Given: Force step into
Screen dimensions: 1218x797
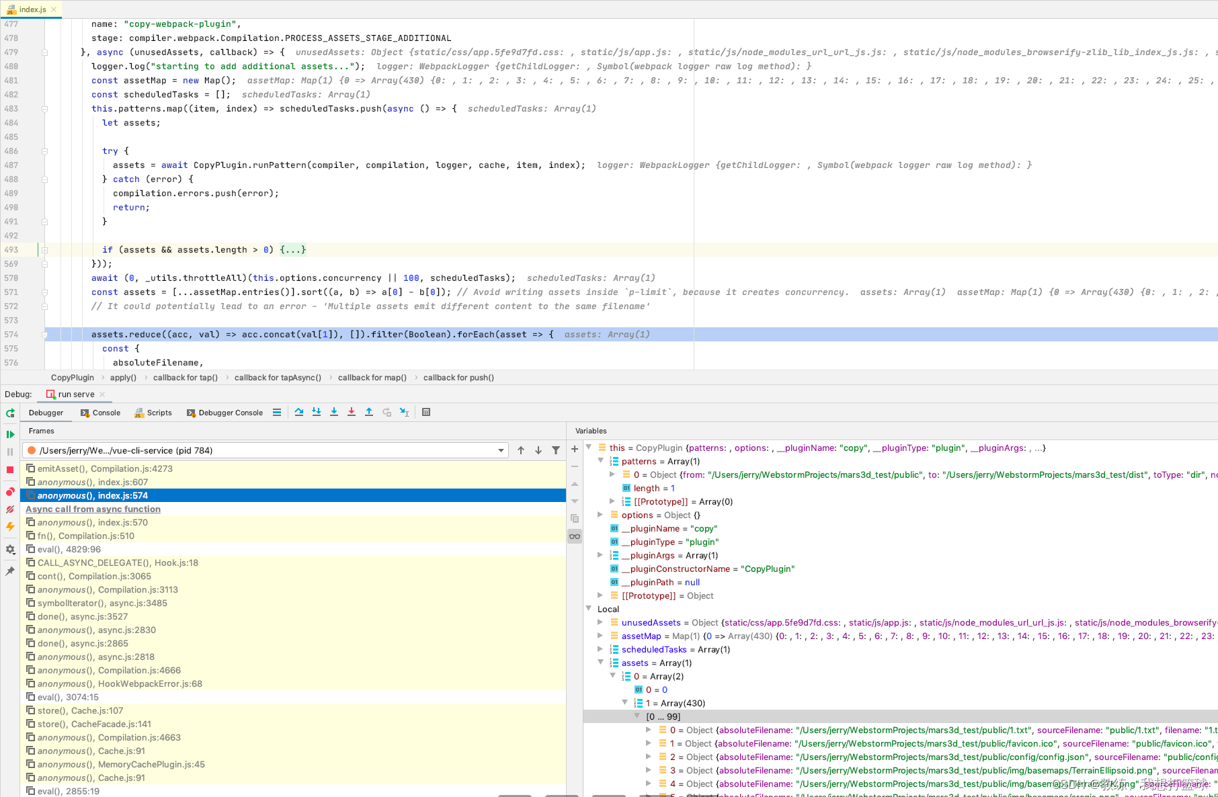Looking at the screenshot, I should point(352,413).
